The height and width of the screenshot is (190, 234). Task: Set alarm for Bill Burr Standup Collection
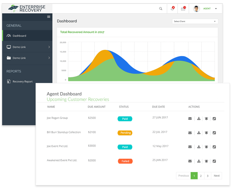pyautogui.click(x=206, y=133)
